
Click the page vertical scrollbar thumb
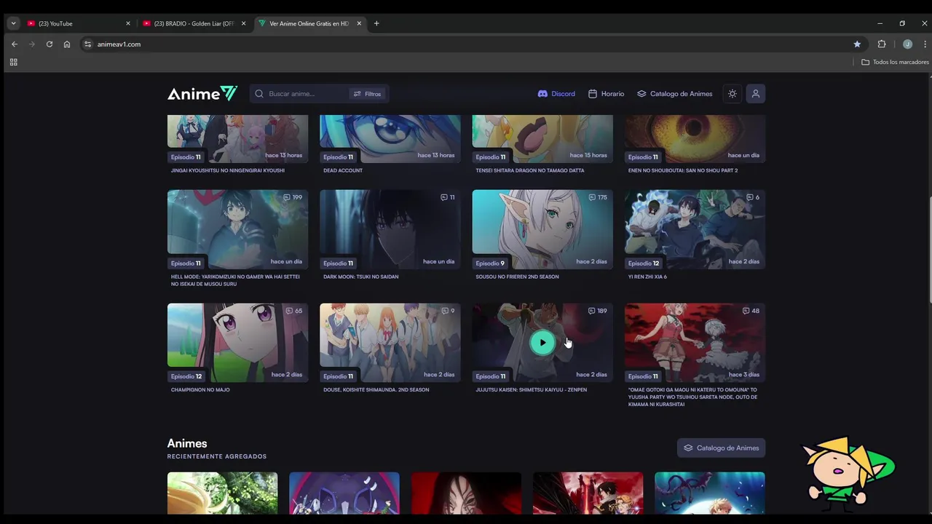click(929, 251)
